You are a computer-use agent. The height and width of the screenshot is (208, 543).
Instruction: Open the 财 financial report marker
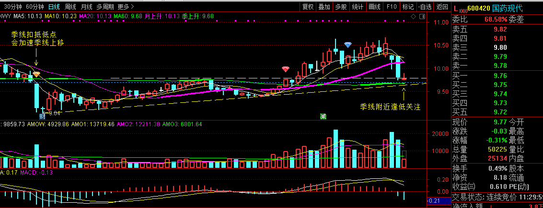click(43, 117)
